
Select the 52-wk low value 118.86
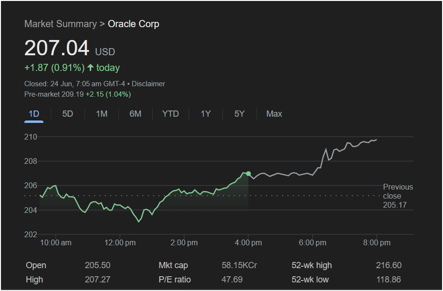[x=389, y=280]
